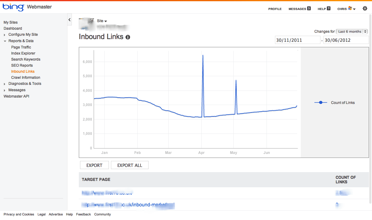Viewport: 372px width, 220px height.
Task: Expand Configure My Site section
Action: pos(5,35)
